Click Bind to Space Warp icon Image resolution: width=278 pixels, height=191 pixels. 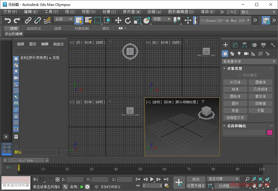point(47,20)
